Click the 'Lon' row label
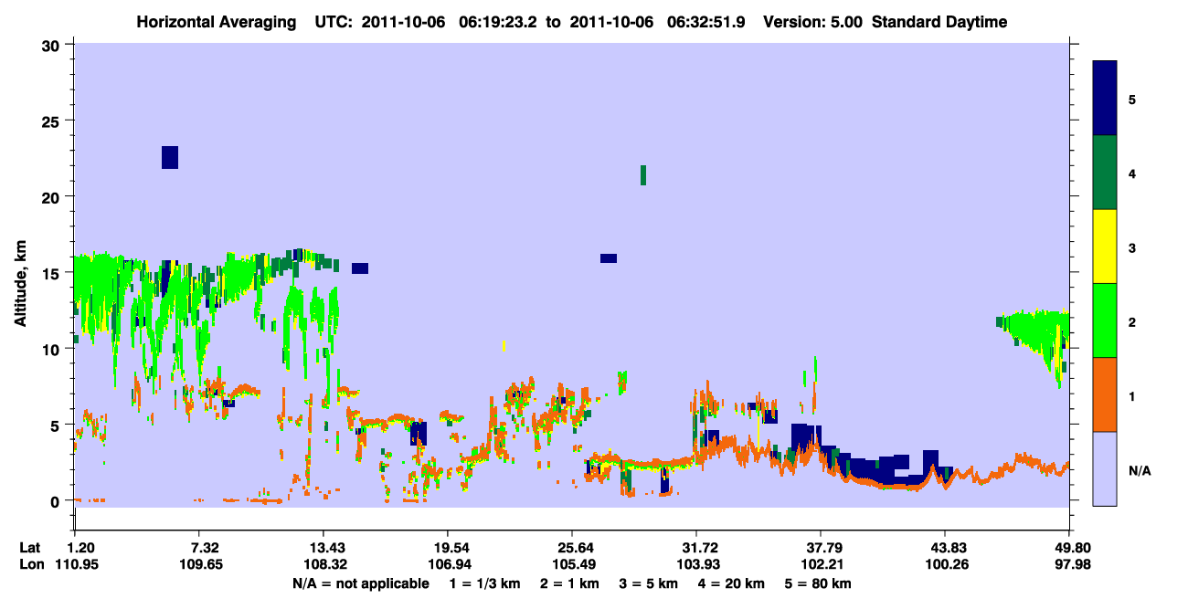Image resolution: width=1188 pixels, height=609 pixels. [30, 565]
